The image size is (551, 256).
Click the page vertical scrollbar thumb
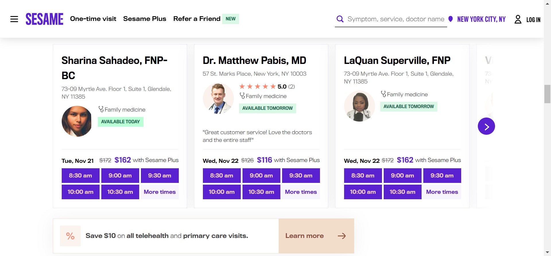[x=547, y=94]
